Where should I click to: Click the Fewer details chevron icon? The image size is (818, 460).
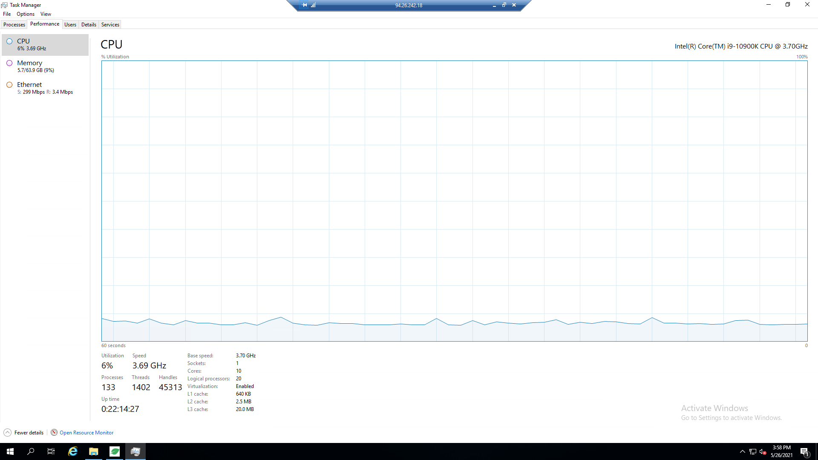pos(7,433)
